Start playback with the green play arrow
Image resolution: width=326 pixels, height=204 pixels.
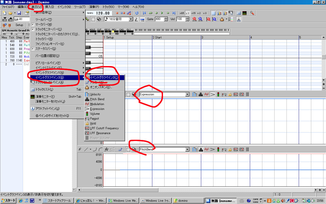pos(162,13)
